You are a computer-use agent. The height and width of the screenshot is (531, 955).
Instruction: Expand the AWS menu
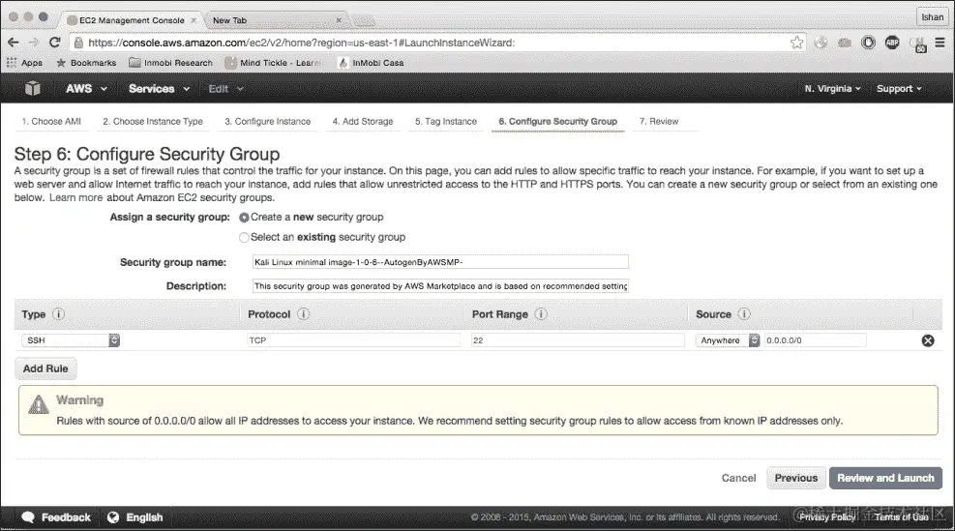86,88
